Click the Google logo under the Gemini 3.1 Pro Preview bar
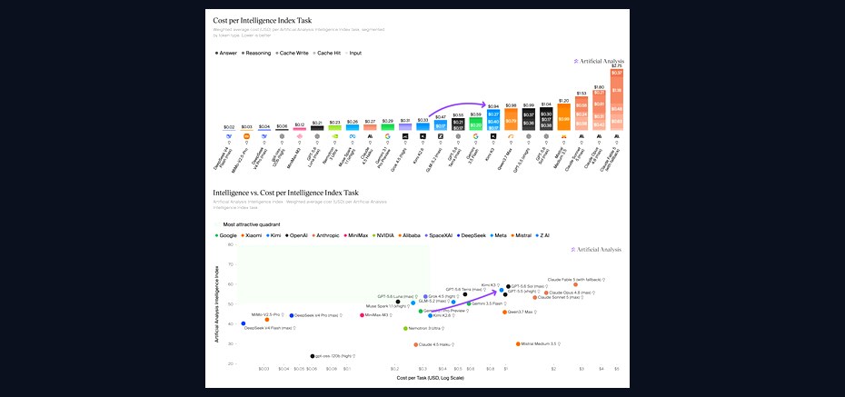The image size is (845, 397). (x=387, y=136)
